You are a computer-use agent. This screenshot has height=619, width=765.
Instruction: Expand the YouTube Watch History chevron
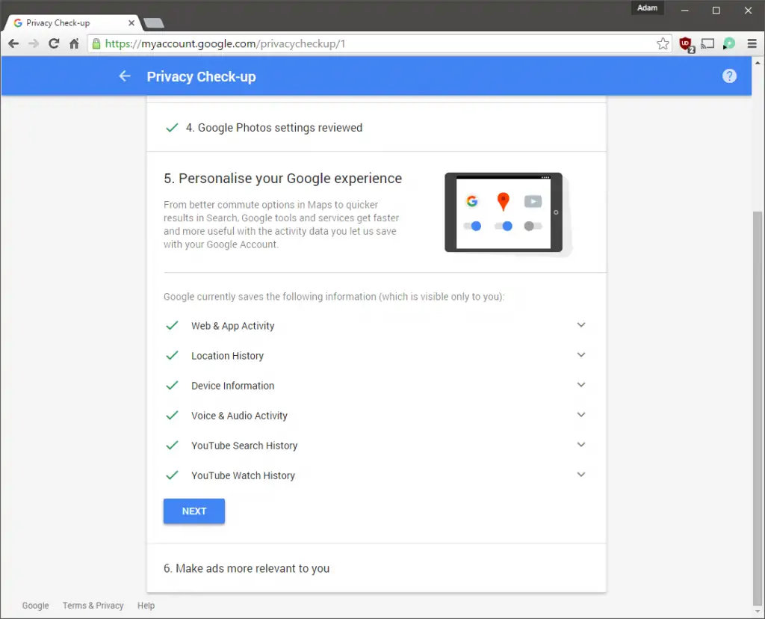(x=581, y=475)
